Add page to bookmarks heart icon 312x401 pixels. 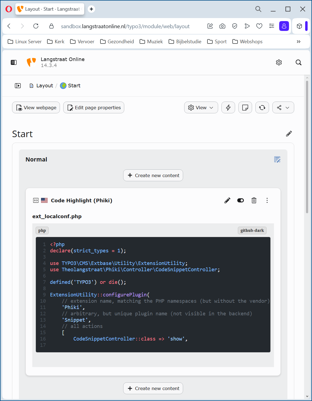(259, 26)
